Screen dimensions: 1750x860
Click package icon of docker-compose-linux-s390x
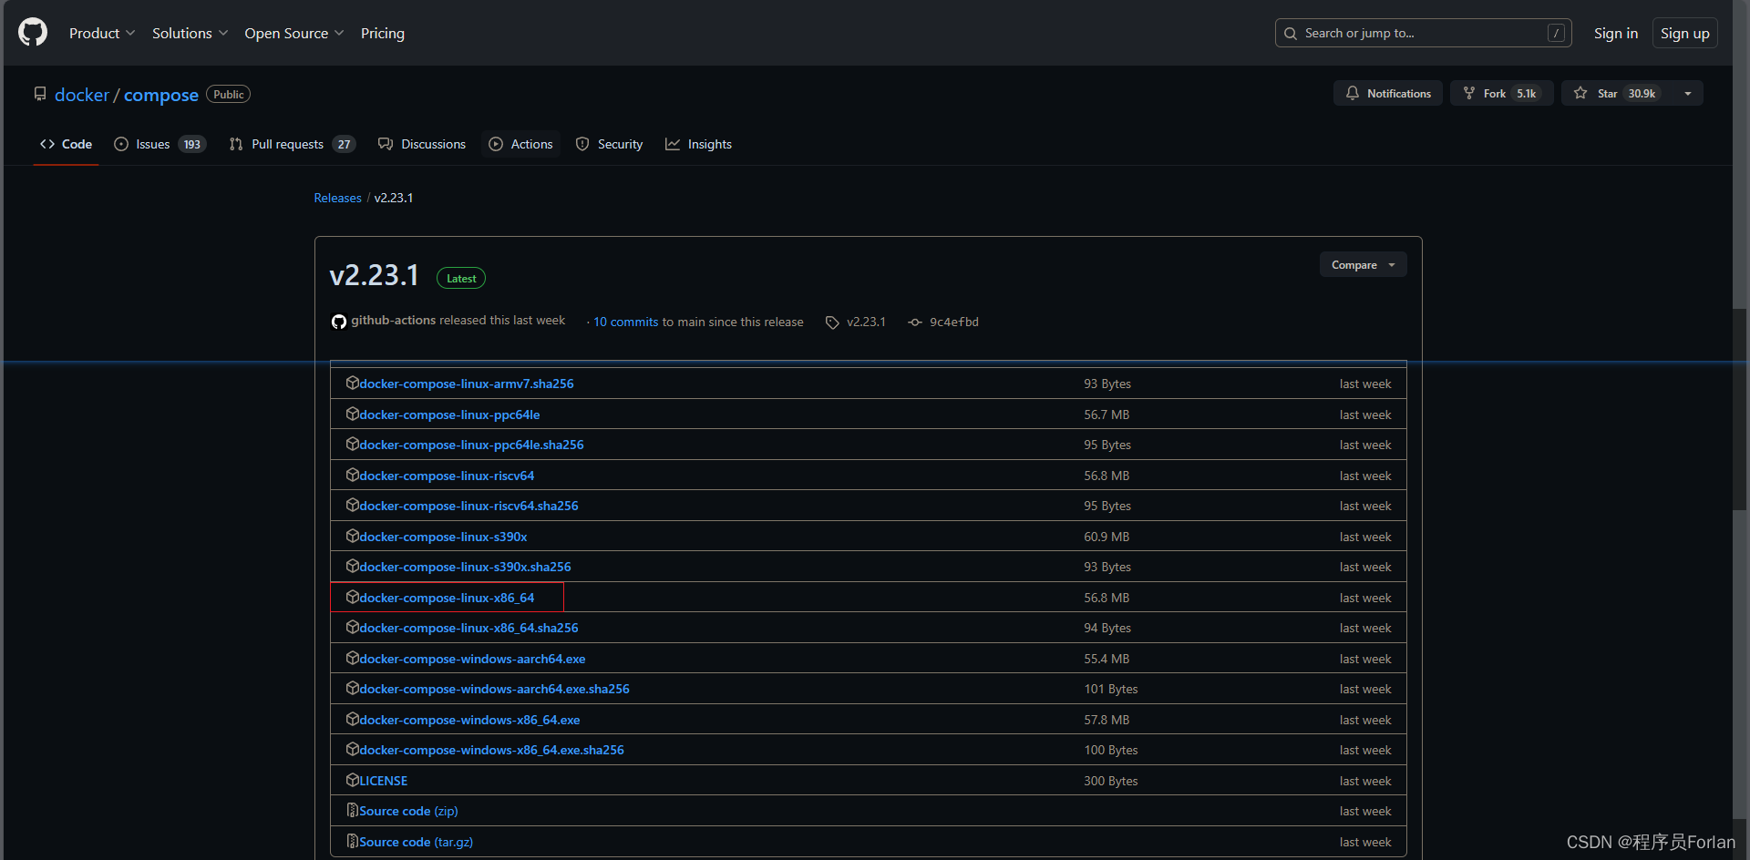pos(352,537)
